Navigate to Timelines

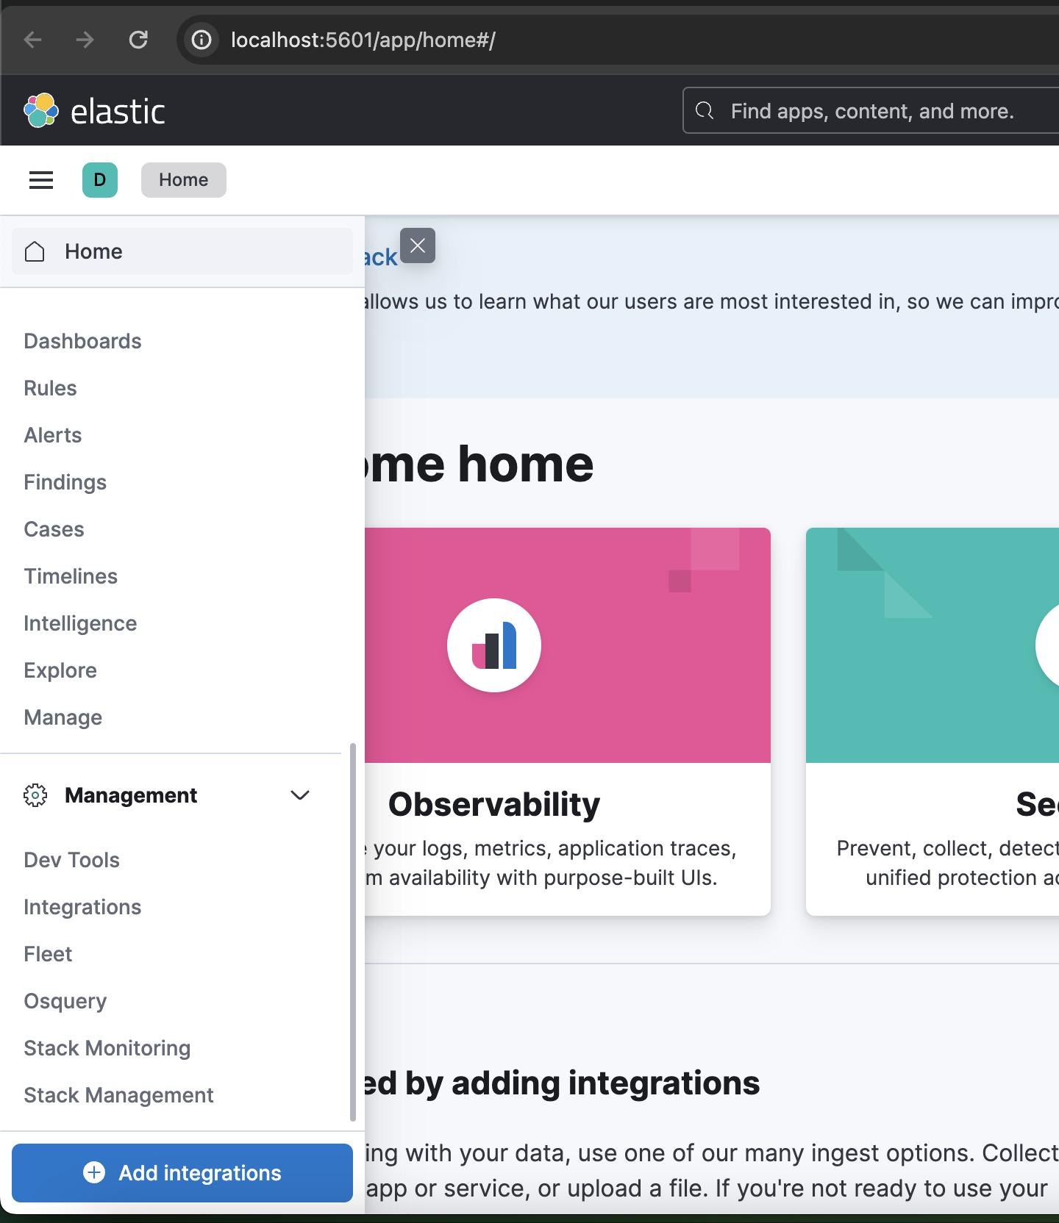(71, 576)
